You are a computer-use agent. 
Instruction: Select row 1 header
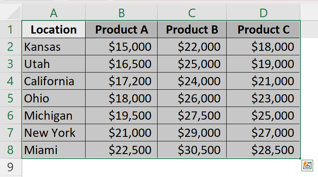click(x=11, y=29)
